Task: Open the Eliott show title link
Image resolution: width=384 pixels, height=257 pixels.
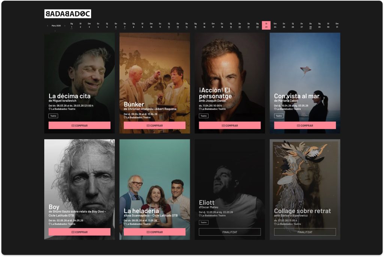Action: [x=207, y=203]
